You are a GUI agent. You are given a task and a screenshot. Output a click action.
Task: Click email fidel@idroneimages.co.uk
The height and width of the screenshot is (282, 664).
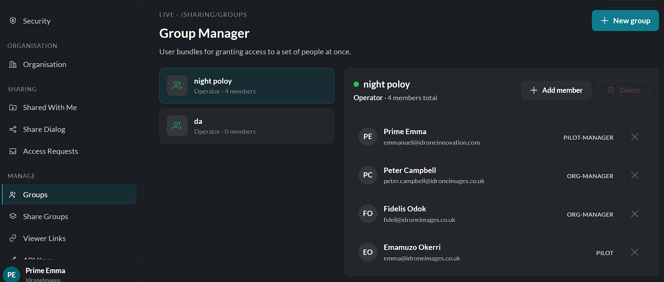419,220
